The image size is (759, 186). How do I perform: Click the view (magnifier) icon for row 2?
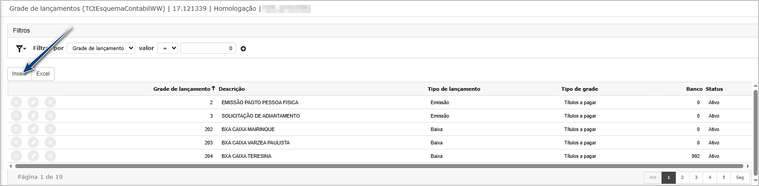(x=16, y=102)
